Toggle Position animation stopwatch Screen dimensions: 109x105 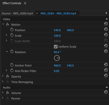(x=12, y=30)
